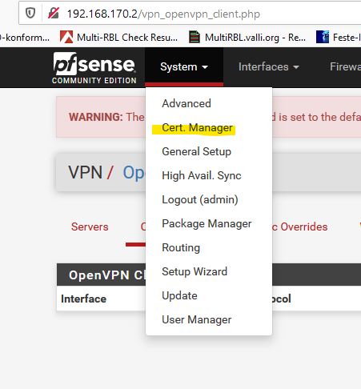The height and width of the screenshot is (389, 361).
Task: Open the pfSense Community Edition logo
Action: point(94,68)
